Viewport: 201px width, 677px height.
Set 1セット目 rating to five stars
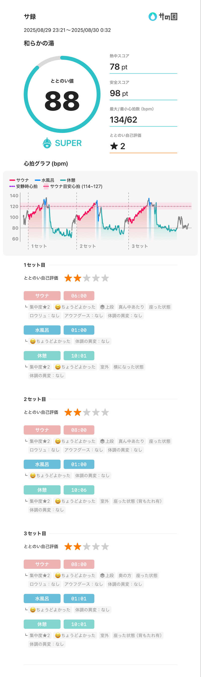tap(105, 278)
